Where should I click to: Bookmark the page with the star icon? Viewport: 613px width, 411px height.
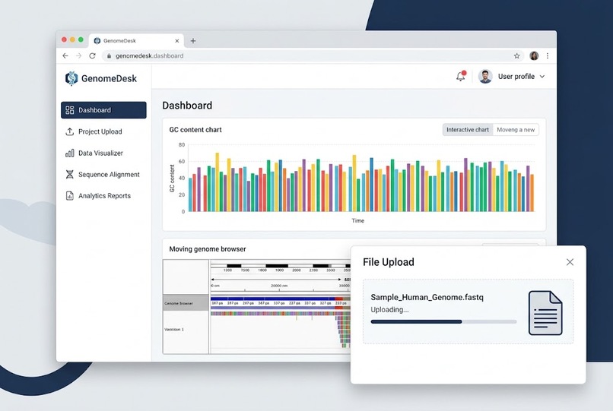(x=517, y=56)
